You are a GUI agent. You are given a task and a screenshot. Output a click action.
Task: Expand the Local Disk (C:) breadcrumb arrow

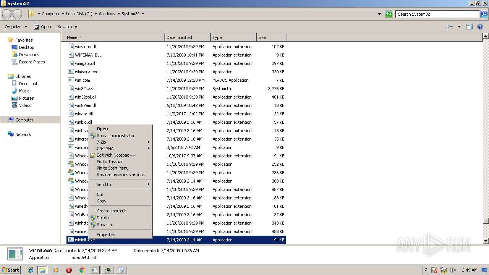[x=96, y=14]
